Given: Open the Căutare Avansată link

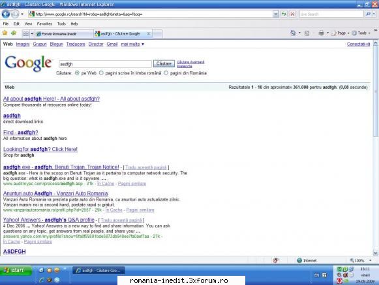Looking at the screenshot, I should click(x=190, y=62).
